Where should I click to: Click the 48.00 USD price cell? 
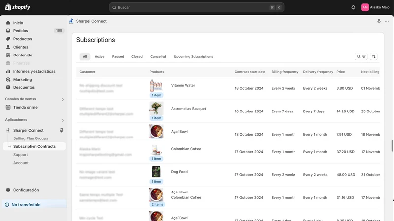click(x=346, y=175)
